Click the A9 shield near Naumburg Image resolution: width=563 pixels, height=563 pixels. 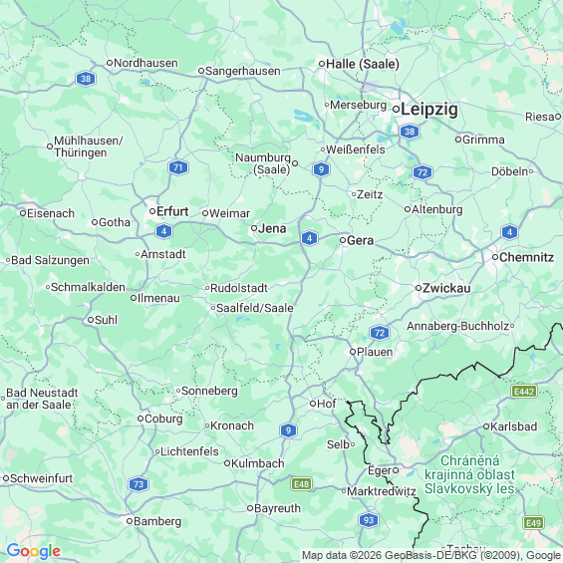click(x=321, y=169)
